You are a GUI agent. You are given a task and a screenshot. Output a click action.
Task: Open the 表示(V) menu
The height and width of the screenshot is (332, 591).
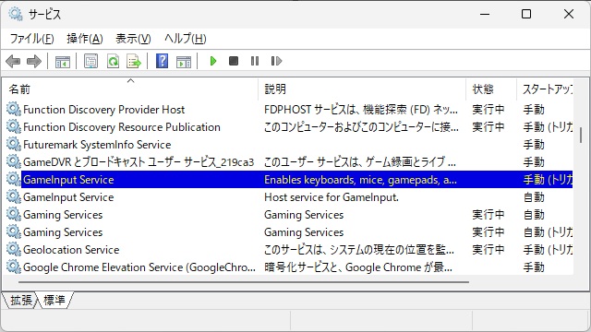133,39
